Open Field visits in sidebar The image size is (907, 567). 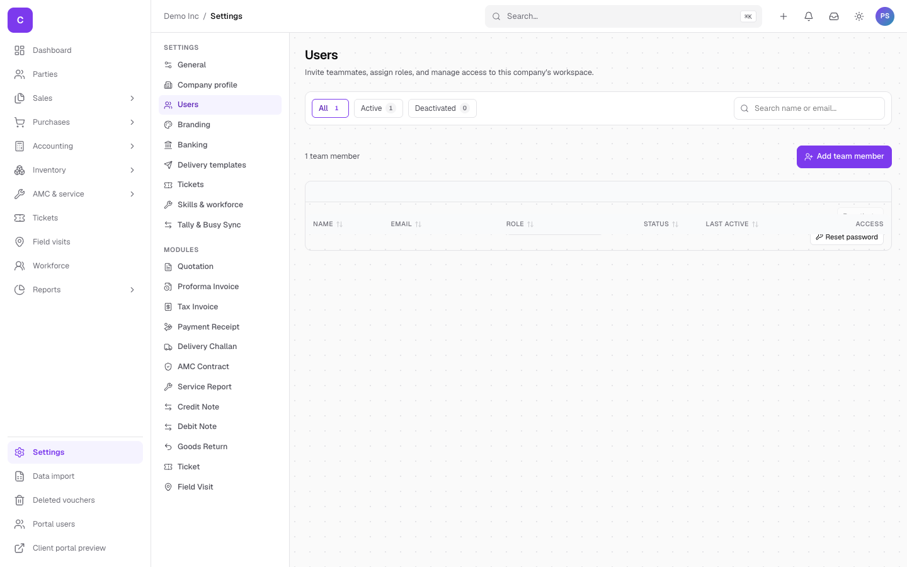click(x=75, y=242)
